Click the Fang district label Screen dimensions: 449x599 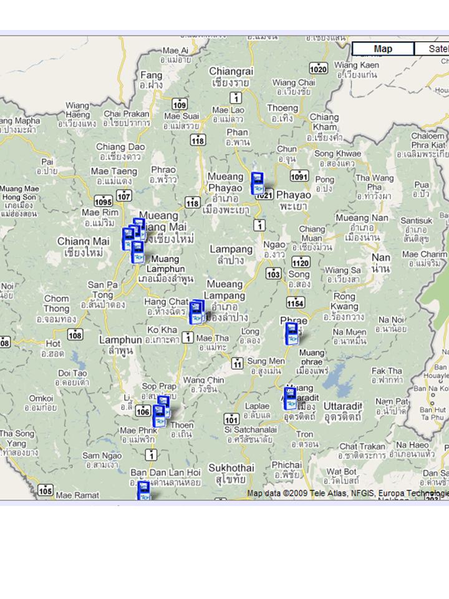click(x=151, y=79)
